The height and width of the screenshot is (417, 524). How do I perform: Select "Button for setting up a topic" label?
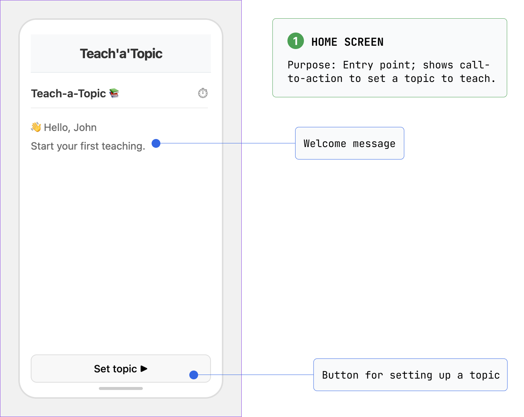pyautogui.click(x=410, y=375)
